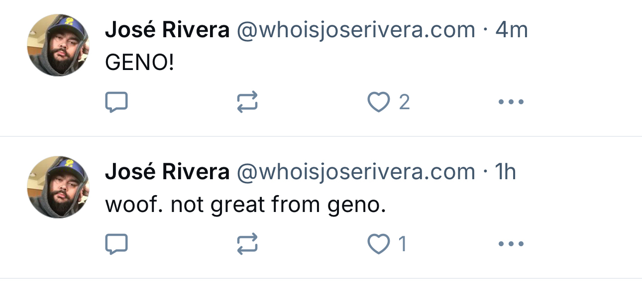Reply to the "GENO!" post

pos(117,103)
